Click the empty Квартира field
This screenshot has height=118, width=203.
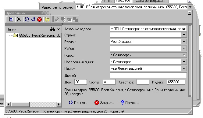pos(143,82)
